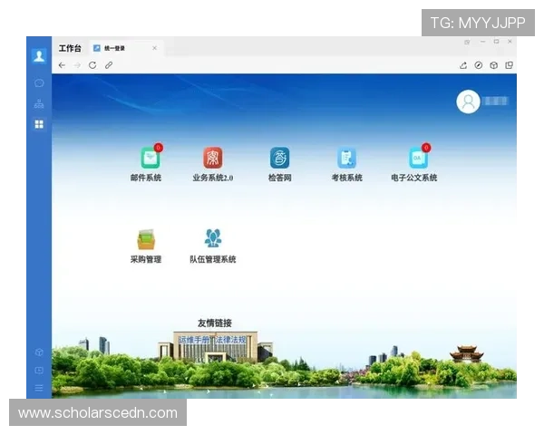Minimize the application window
This screenshot has height=435, width=544.
[x=482, y=42]
